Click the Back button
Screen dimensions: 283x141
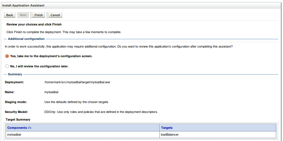tap(10, 15)
